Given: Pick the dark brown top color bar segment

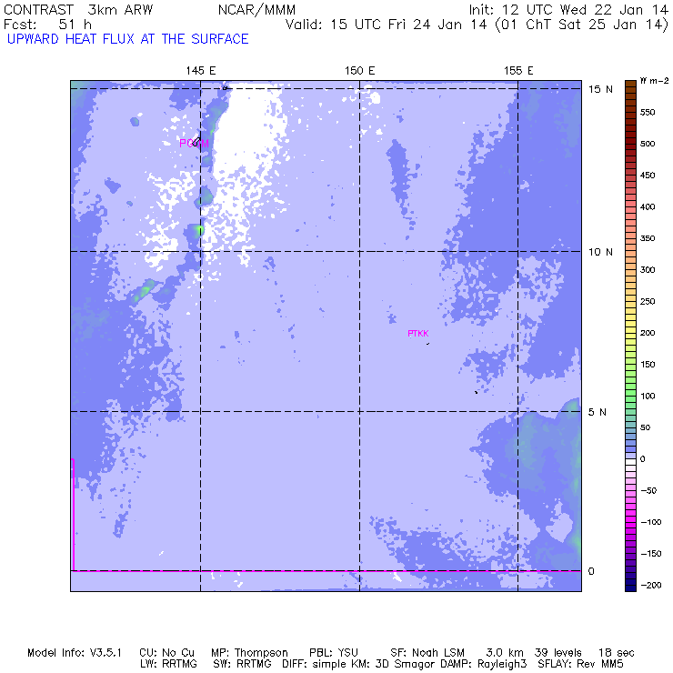Looking at the screenshot, I should pos(630,84).
